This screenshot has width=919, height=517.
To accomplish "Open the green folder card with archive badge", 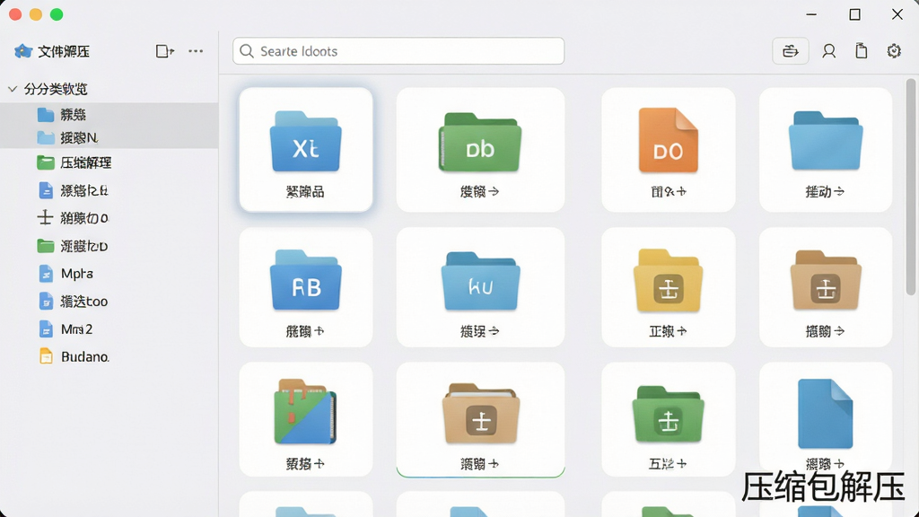I will point(668,419).
